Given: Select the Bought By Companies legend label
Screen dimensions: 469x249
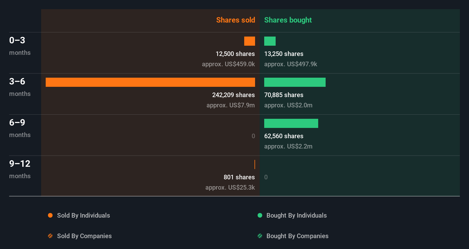Looking at the screenshot, I should point(297,236).
